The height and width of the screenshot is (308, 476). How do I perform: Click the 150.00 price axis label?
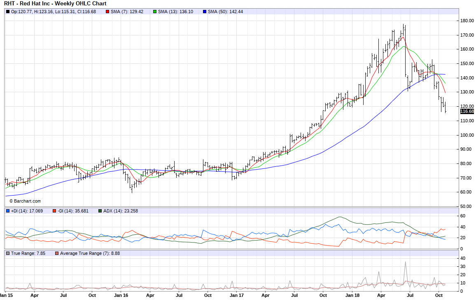coord(467,63)
